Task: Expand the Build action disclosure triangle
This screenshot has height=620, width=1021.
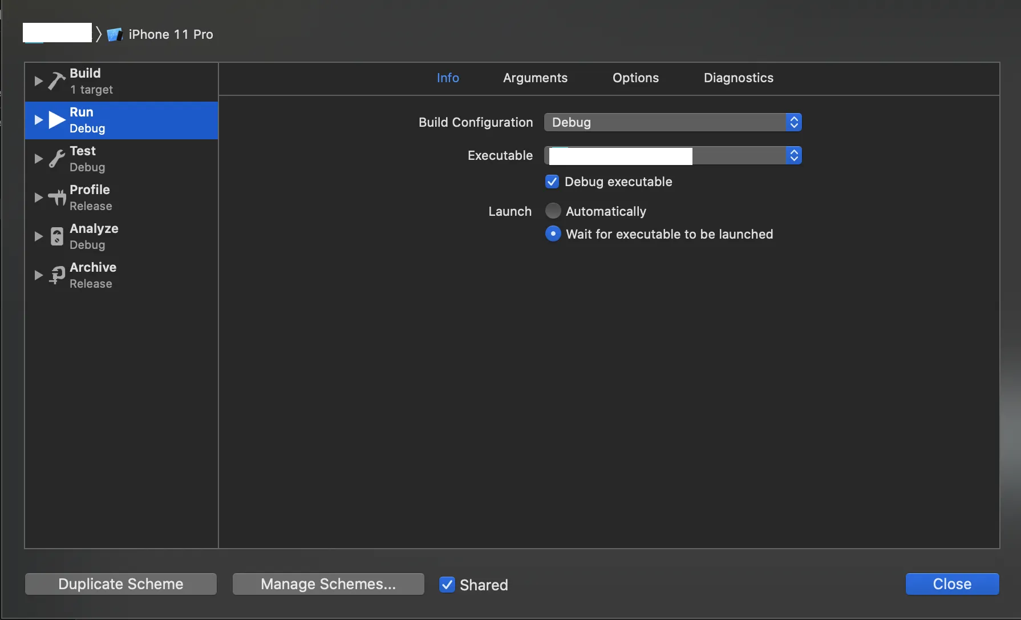Action: pos(38,81)
